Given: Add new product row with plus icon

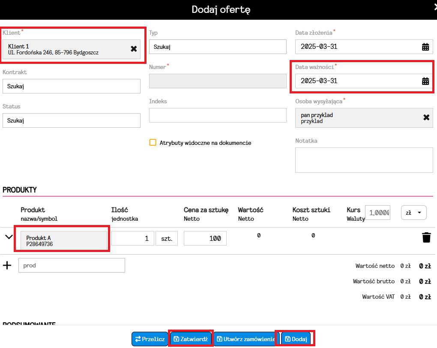Looking at the screenshot, I should click(x=7, y=265).
